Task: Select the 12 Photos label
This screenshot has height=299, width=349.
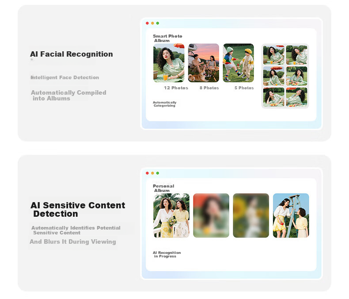Action: (x=176, y=88)
